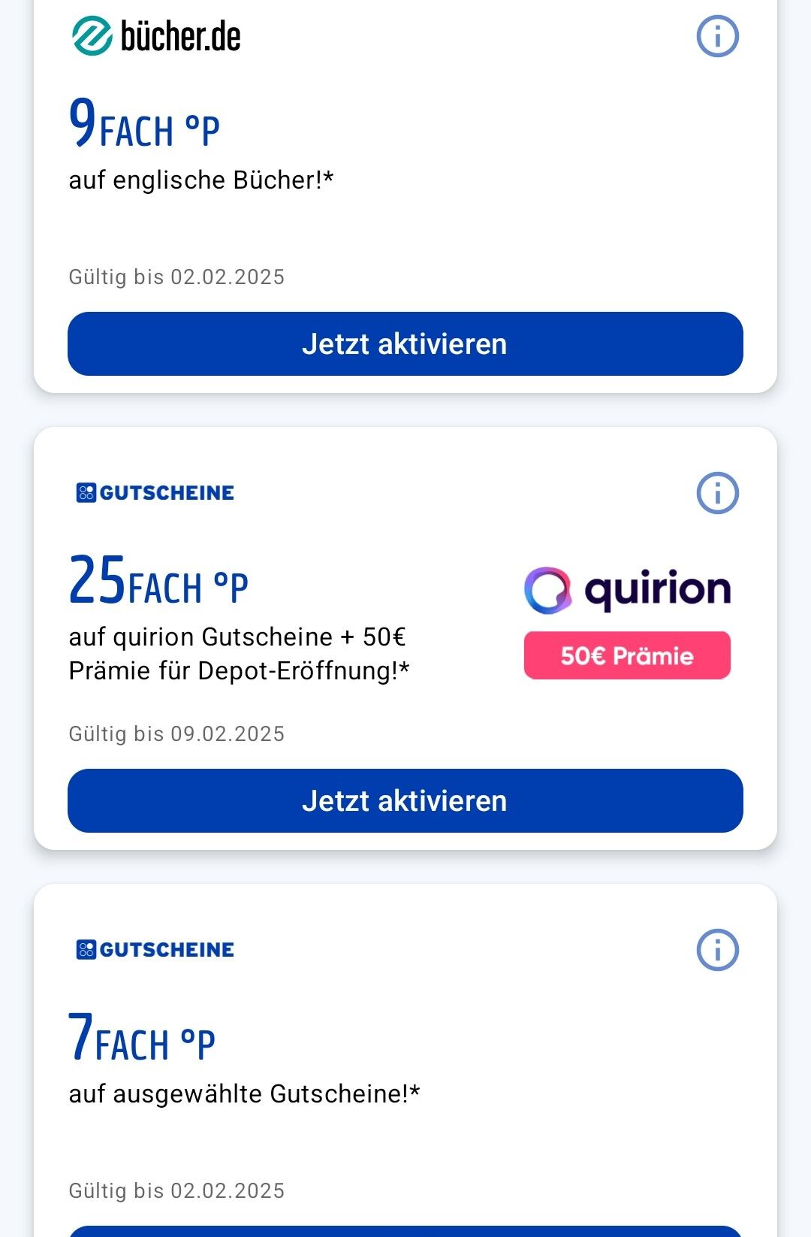811x1237 pixels.
Task: Select the pink 50€ Prämie badge
Action: coord(627,655)
